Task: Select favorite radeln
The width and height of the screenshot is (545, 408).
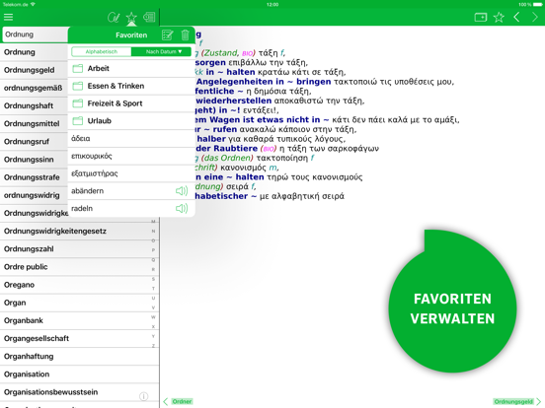Action: (x=131, y=208)
